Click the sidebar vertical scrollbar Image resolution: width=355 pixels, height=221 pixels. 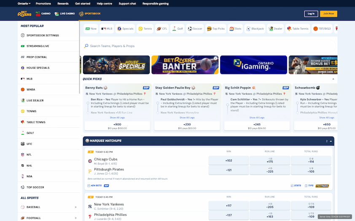[79, 57]
